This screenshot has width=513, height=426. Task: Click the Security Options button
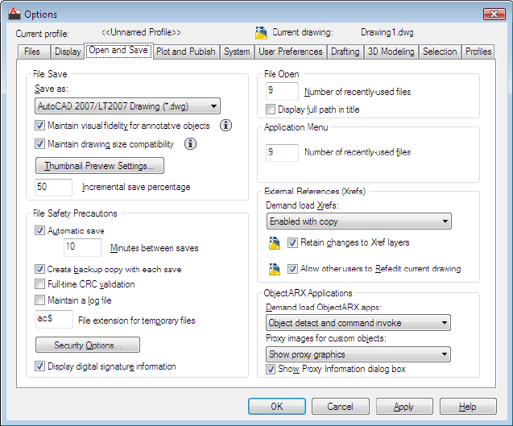coord(88,345)
